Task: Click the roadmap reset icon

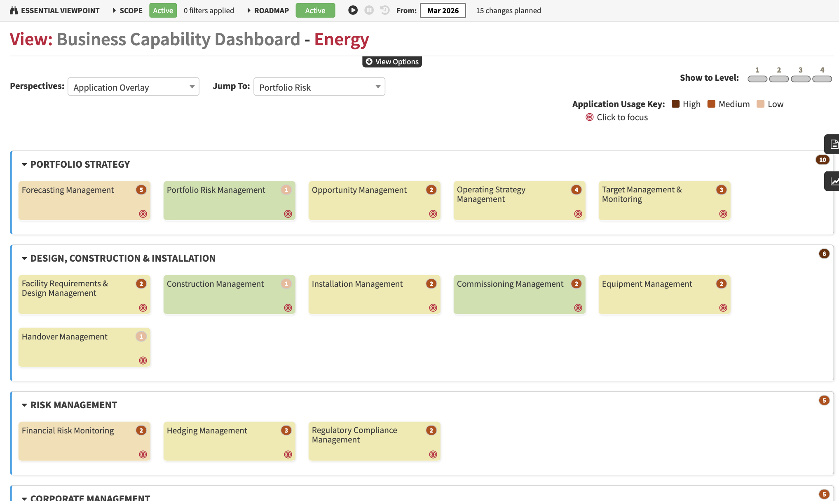Action: tap(385, 10)
